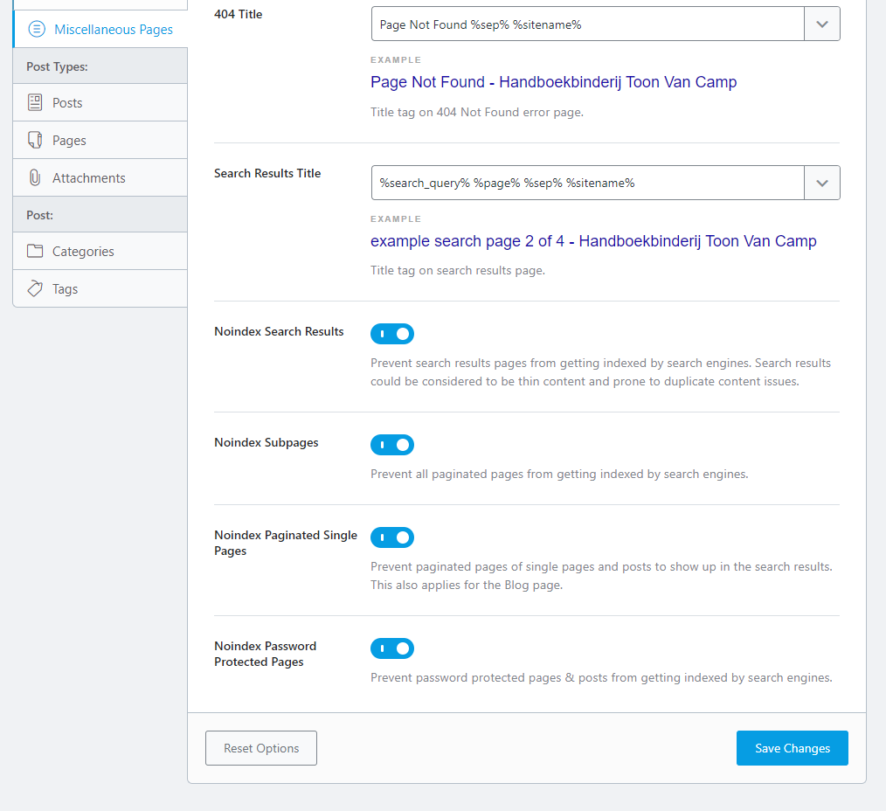Click the example search page preview title
This screenshot has width=886, height=811.
click(593, 241)
